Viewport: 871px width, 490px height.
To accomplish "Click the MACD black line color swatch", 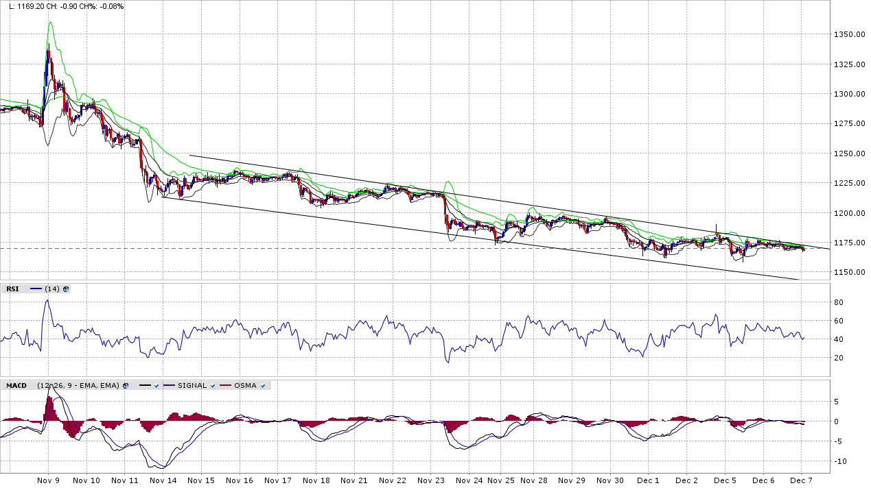I will [145, 386].
